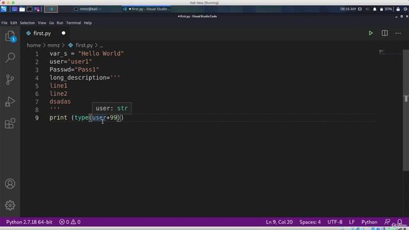Open the File menu
Screen dimensions: 409x230
click(x=4, y=23)
